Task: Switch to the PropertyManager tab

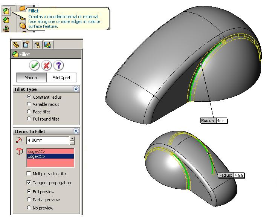Action: coord(26,44)
